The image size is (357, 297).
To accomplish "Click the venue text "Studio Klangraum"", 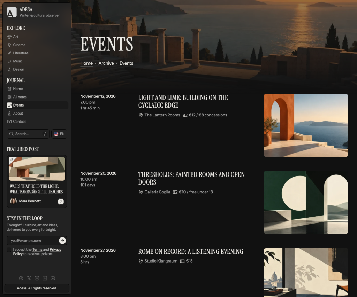I will tap(161, 261).
